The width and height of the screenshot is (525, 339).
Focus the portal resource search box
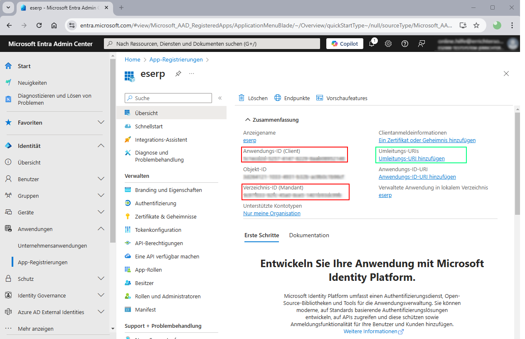212,44
